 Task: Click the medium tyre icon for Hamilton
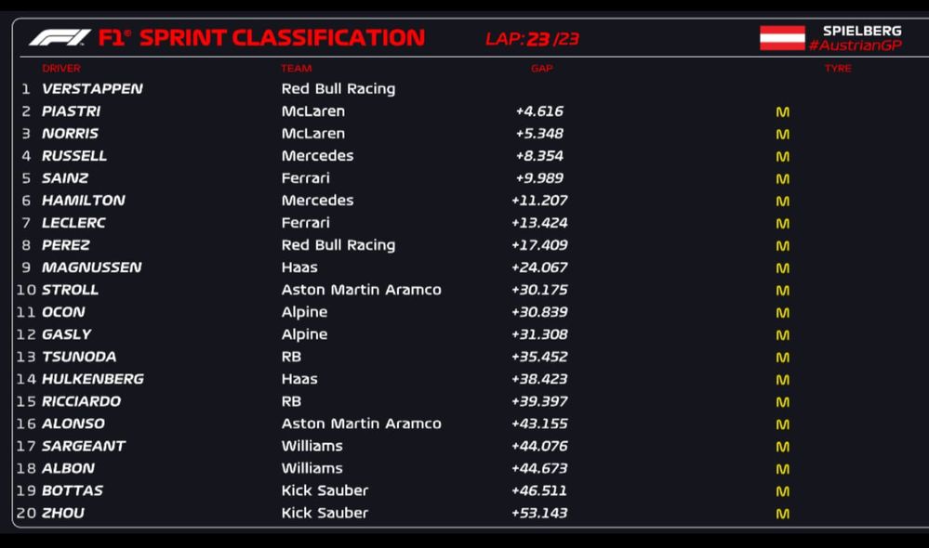(x=782, y=202)
